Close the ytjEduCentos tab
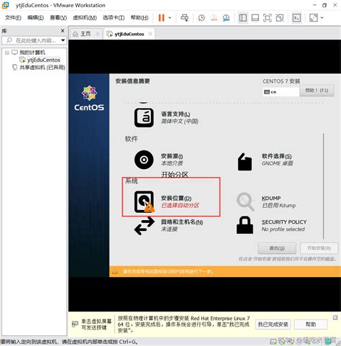The width and height of the screenshot is (341, 346). pyautogui.click(x=150, y=34)
